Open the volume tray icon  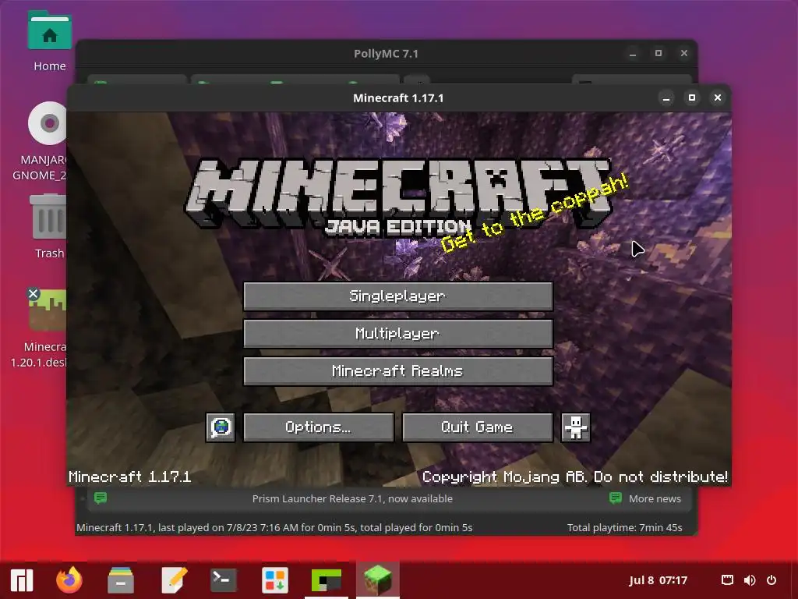coord(750,580)
